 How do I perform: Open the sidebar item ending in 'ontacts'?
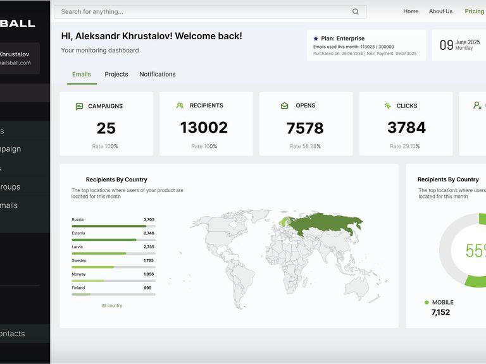tap(25, 334)
